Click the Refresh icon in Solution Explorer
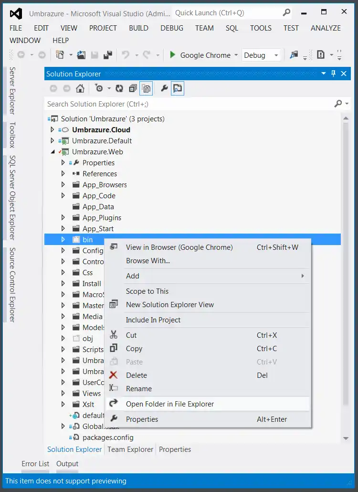358x492 pixels. (119, 88)
